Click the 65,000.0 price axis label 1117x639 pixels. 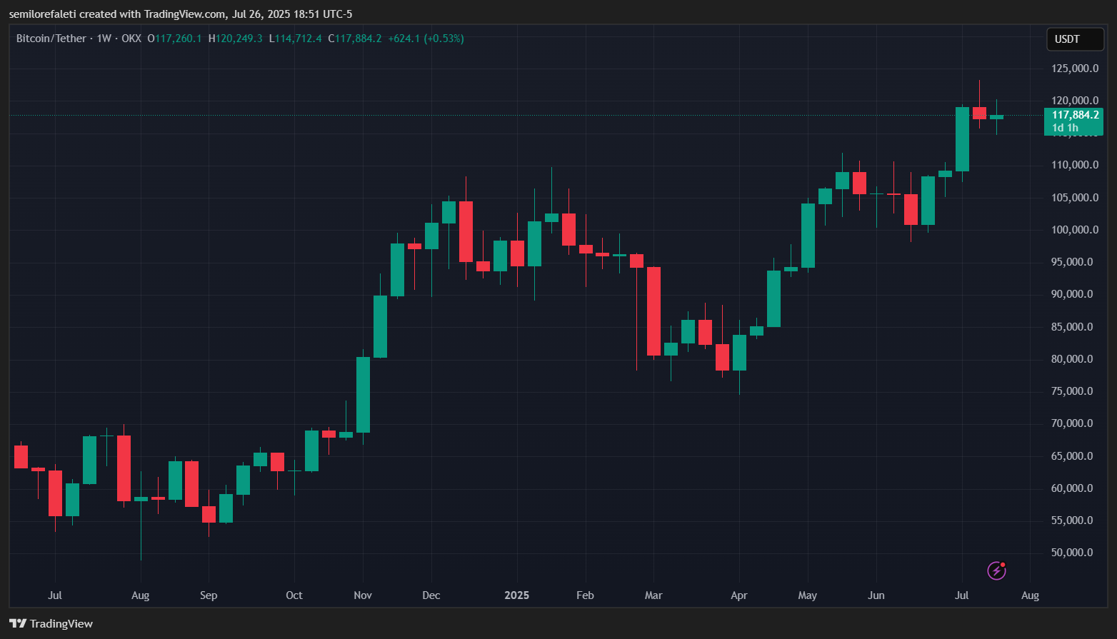[x=1072, y=456]
